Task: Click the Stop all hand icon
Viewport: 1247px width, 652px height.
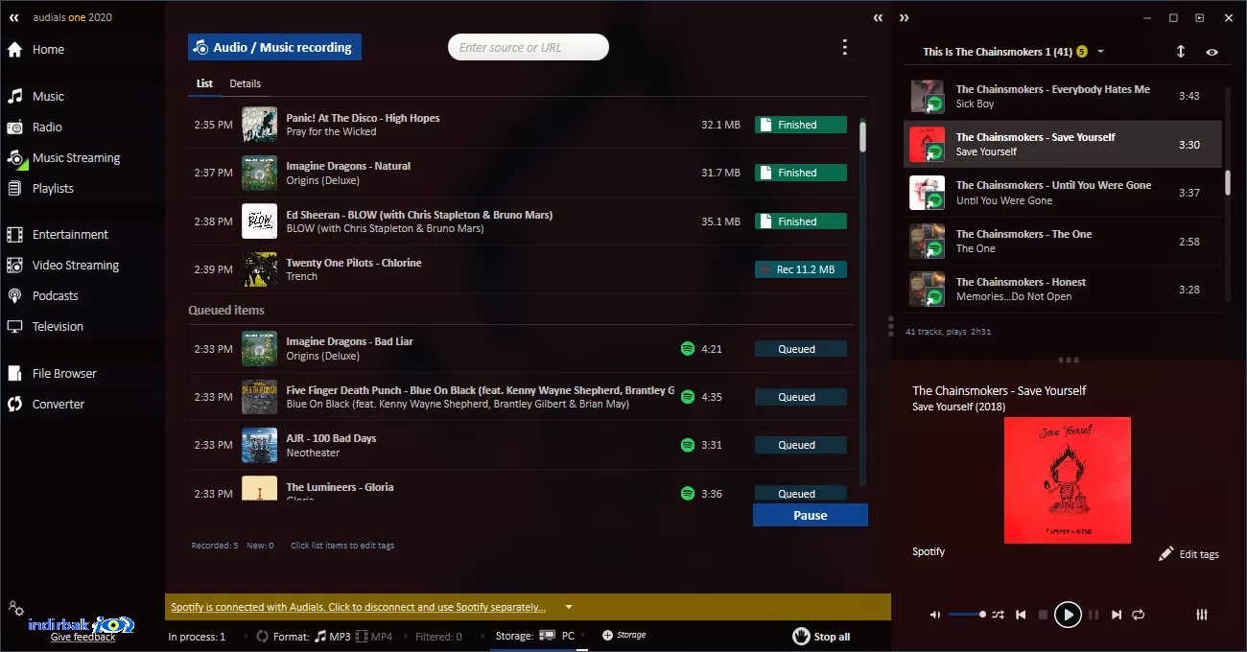Action: tap(801, 636)
